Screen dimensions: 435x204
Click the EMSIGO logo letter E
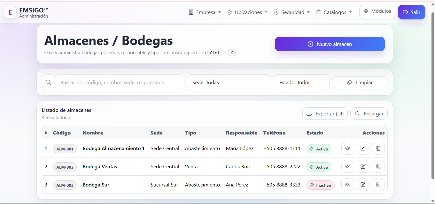(x=10, y=12)
